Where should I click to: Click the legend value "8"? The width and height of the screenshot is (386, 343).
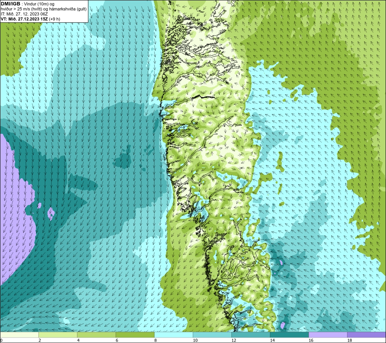pos(155,341)
